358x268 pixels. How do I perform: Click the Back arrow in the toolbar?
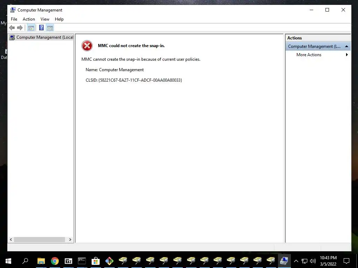(x=12, y=28)
